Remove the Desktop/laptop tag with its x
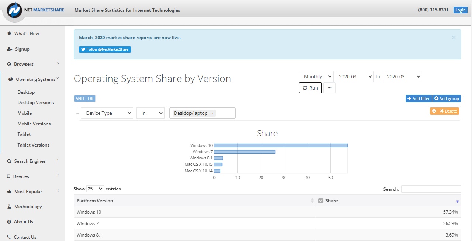 pyautogui.click(x=213, y=113)
